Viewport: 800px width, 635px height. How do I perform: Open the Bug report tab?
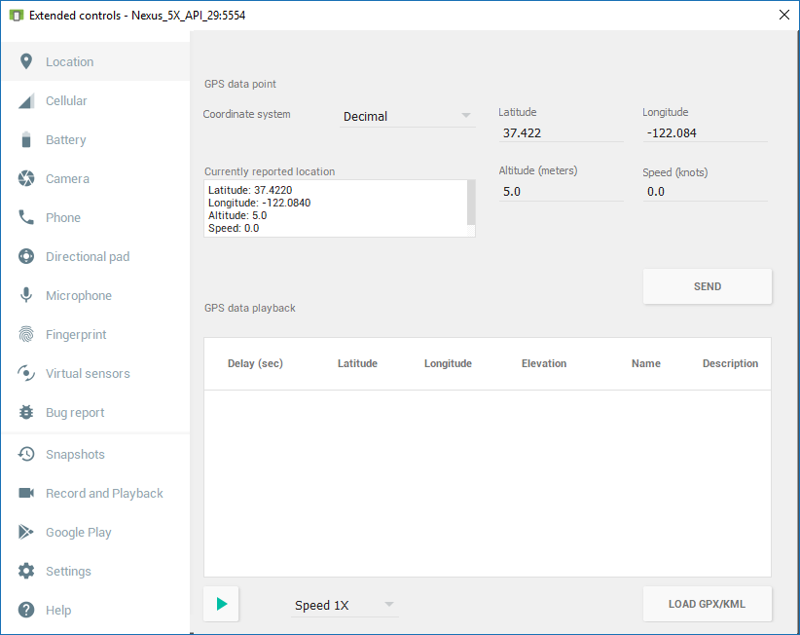(x=95, y=412)
